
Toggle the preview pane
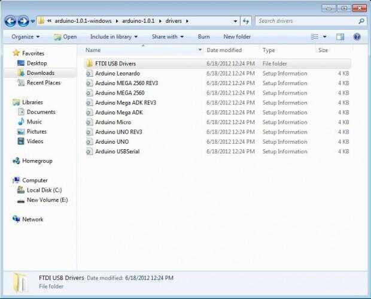pos(340,37)
